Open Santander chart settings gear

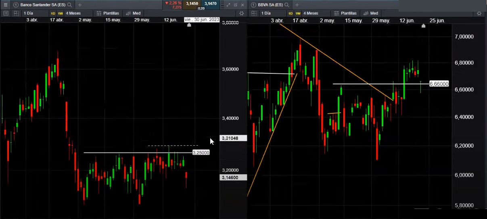tap(242, 13)
